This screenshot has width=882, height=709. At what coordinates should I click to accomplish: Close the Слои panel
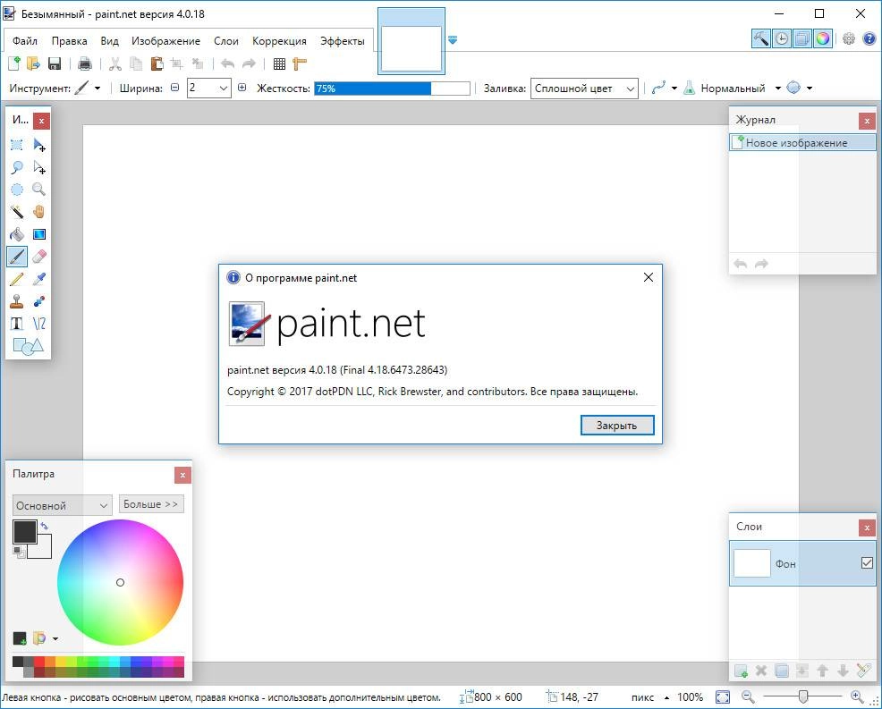click(x=867, y=528)
